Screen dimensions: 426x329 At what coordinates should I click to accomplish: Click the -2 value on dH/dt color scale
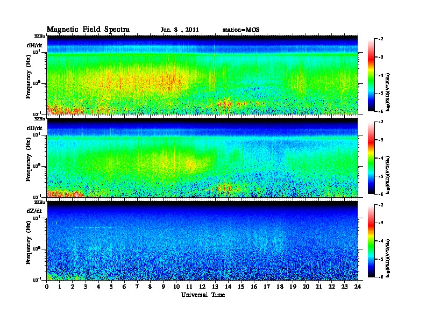380,39
